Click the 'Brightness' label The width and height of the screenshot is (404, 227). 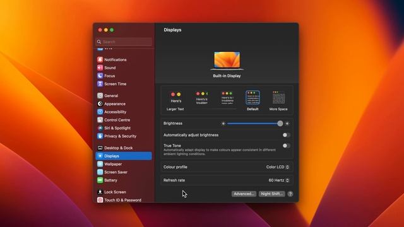(173, 124)
